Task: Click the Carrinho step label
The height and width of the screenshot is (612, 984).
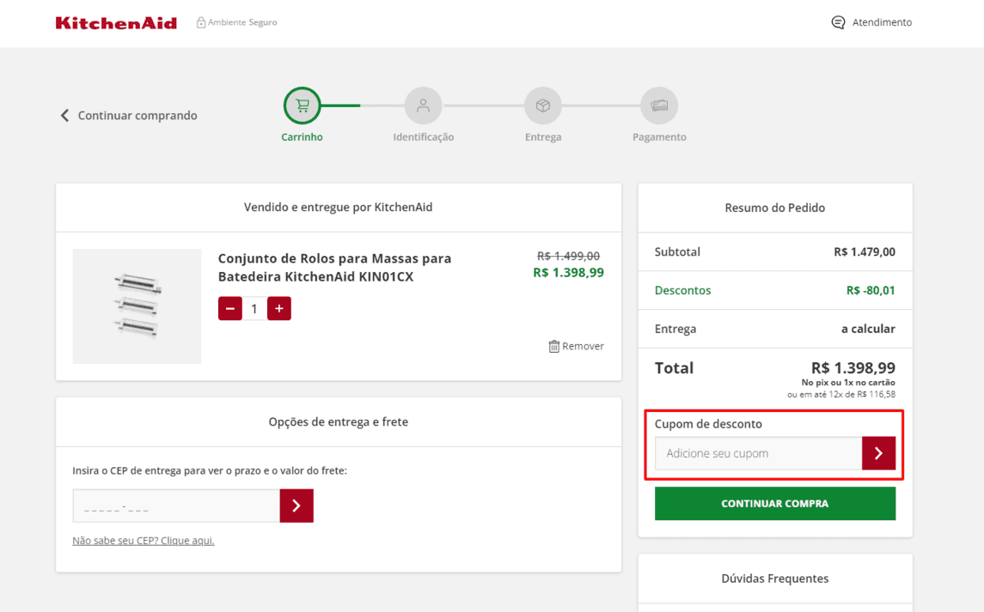Action: 302,136
